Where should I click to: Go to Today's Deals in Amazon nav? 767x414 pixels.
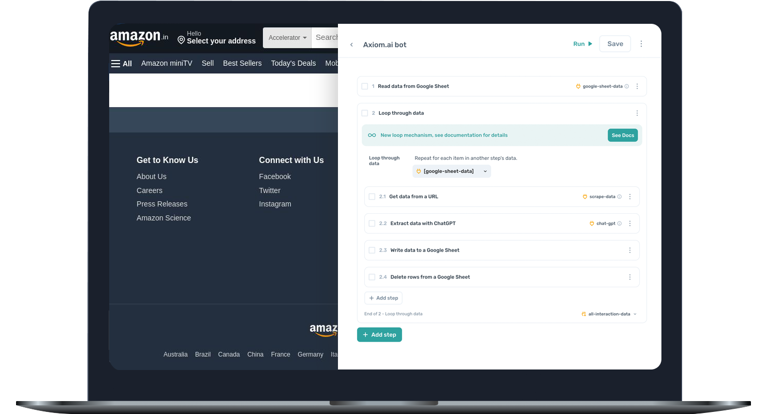(x=293, y=63)
